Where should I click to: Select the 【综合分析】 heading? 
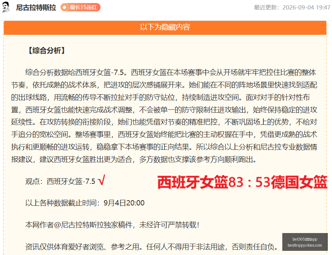tap(47, 51)
